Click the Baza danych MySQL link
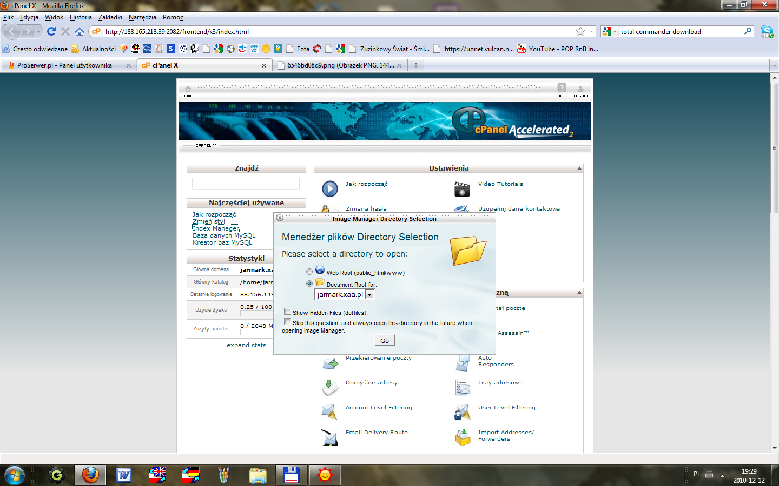Screen dimensions: 779x486 [224, 235]
